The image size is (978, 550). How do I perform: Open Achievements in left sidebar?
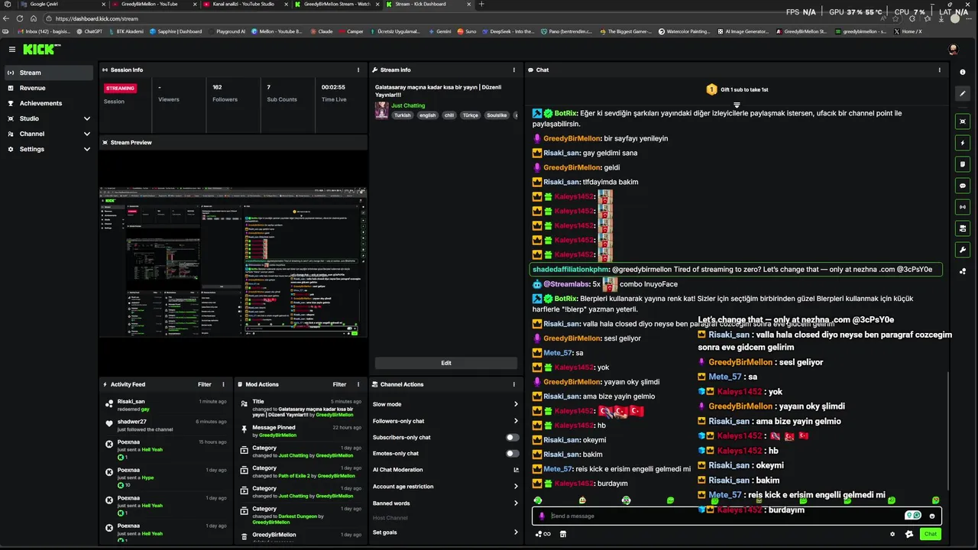(49, 103)
